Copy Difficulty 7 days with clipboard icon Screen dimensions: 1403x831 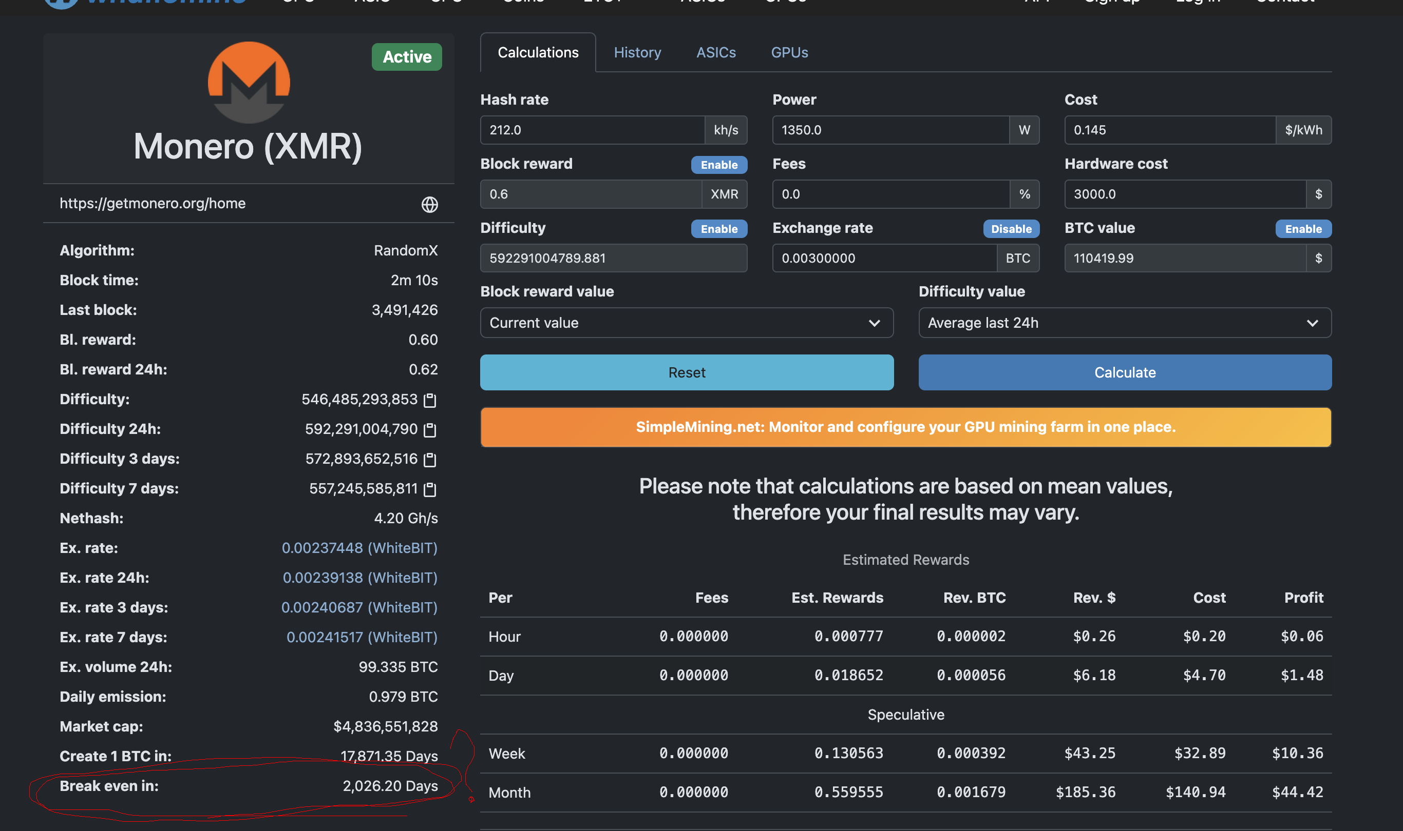430,489
